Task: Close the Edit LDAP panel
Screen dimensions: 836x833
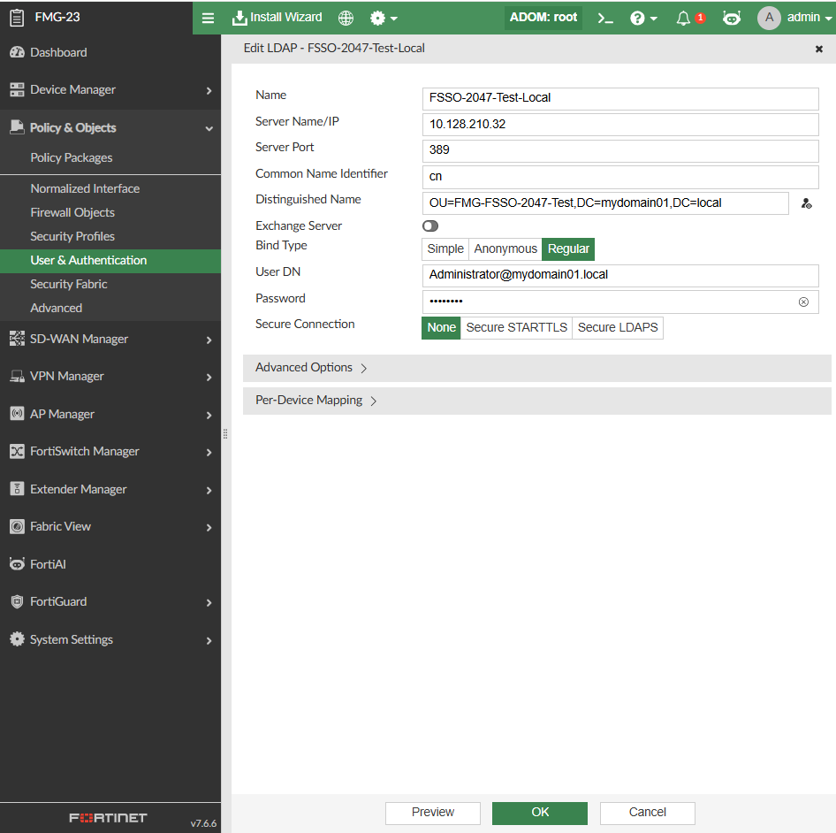Action: (x=819, y=50)
